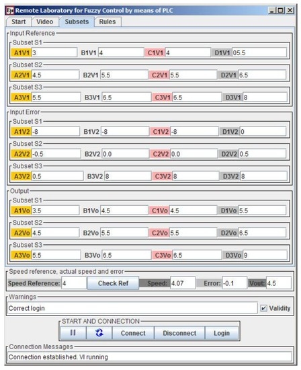
Task: Click the A1V1 input field
Action: (x=54, y=52)
